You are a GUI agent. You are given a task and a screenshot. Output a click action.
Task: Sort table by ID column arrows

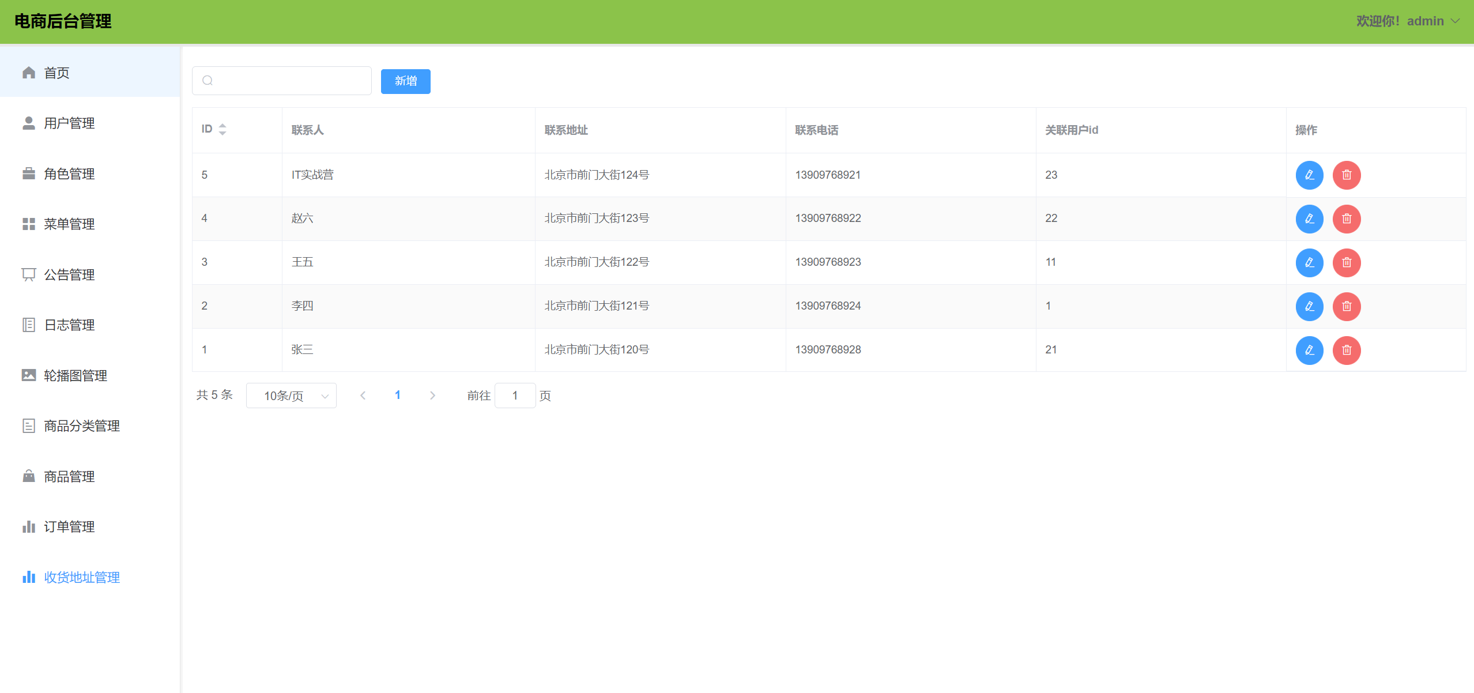point(223,129)
